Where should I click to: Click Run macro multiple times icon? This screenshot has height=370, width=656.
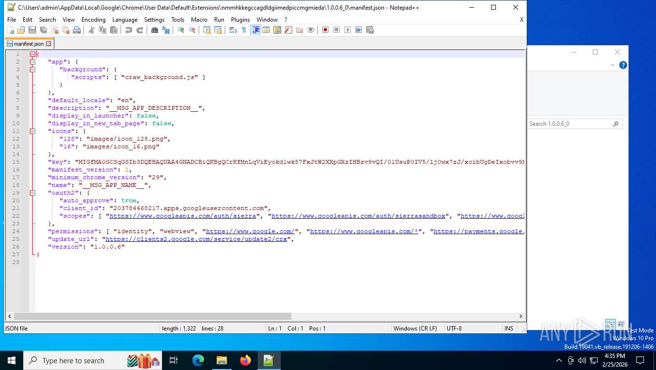click(358, 30)
